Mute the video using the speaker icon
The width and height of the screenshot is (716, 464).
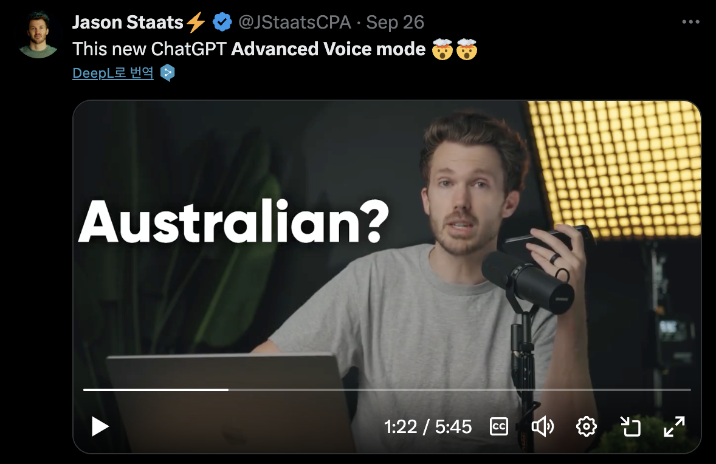pyautogui.click(x=543, y=426)
